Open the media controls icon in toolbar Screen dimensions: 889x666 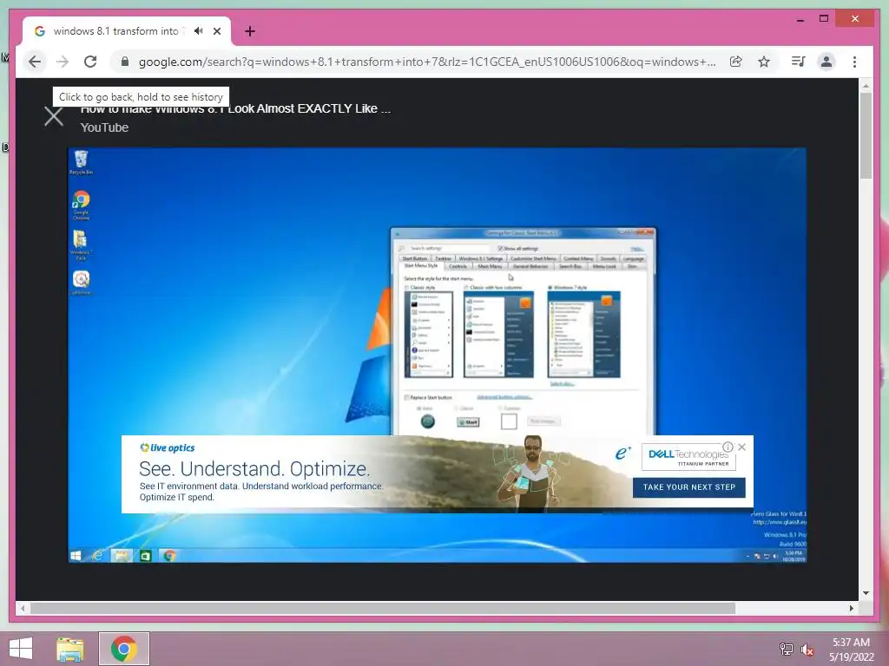tap(799, 62)
